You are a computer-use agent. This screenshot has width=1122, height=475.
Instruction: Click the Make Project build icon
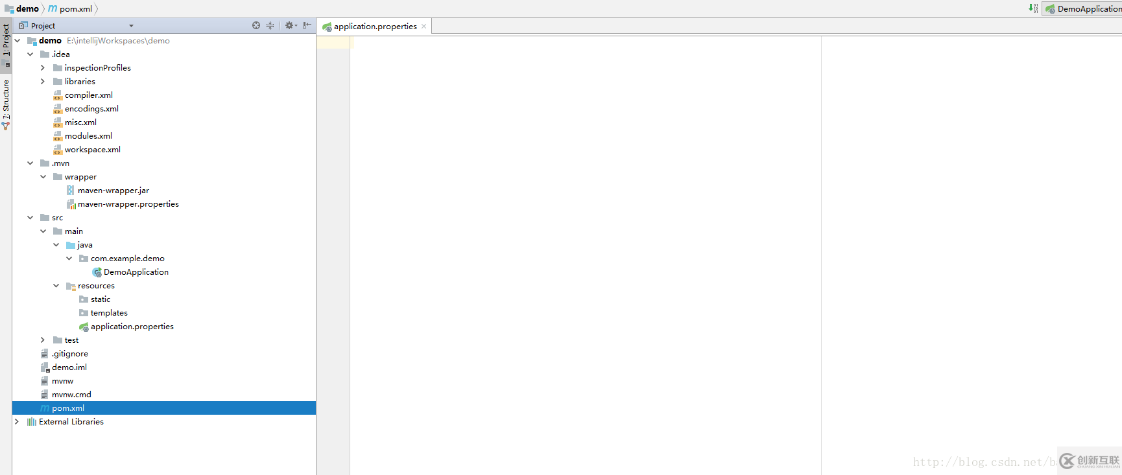pos(1032,8)
